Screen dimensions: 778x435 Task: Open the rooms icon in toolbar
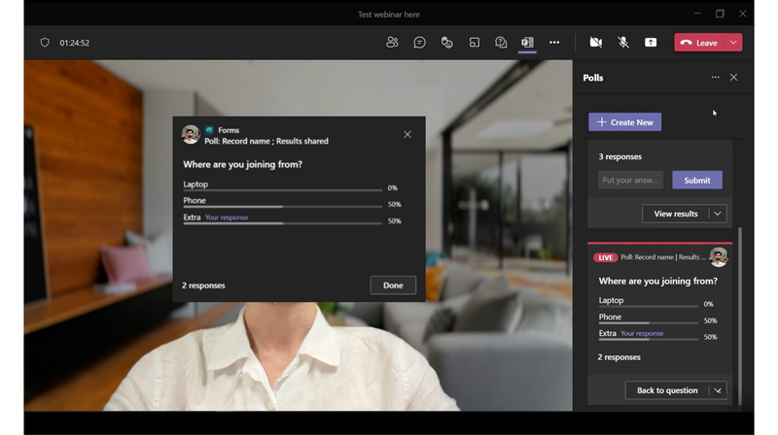click(x=474, y=43)
